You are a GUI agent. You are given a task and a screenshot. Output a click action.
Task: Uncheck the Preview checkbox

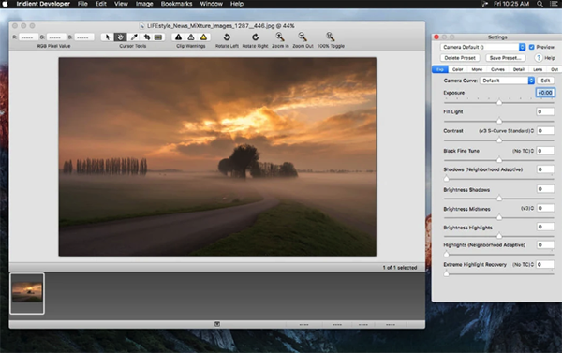click(x=531, y=47)
